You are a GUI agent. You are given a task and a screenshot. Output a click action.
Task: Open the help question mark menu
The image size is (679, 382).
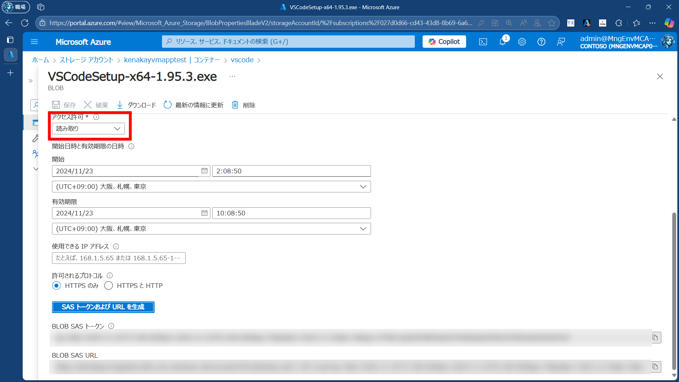click(541, 42)
